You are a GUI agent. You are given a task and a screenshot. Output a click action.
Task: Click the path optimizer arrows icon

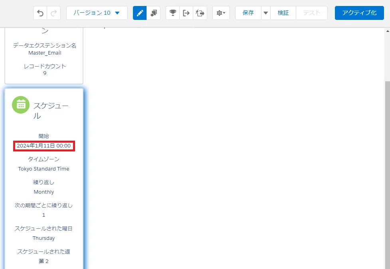[200, 13]
